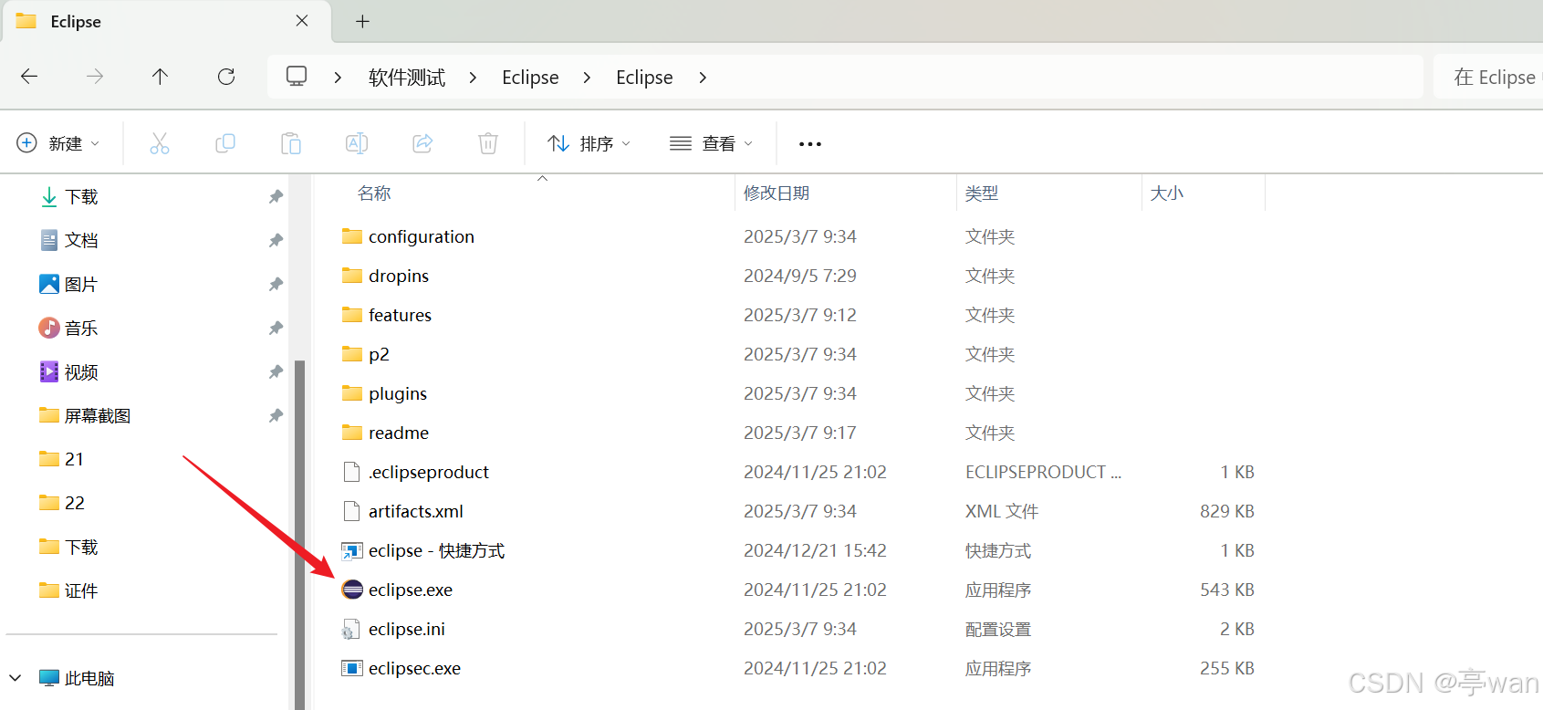Unpin 屏幕截图 using its pin icon
This screenshot has width=1543, height=710.
tap(276, 415)
